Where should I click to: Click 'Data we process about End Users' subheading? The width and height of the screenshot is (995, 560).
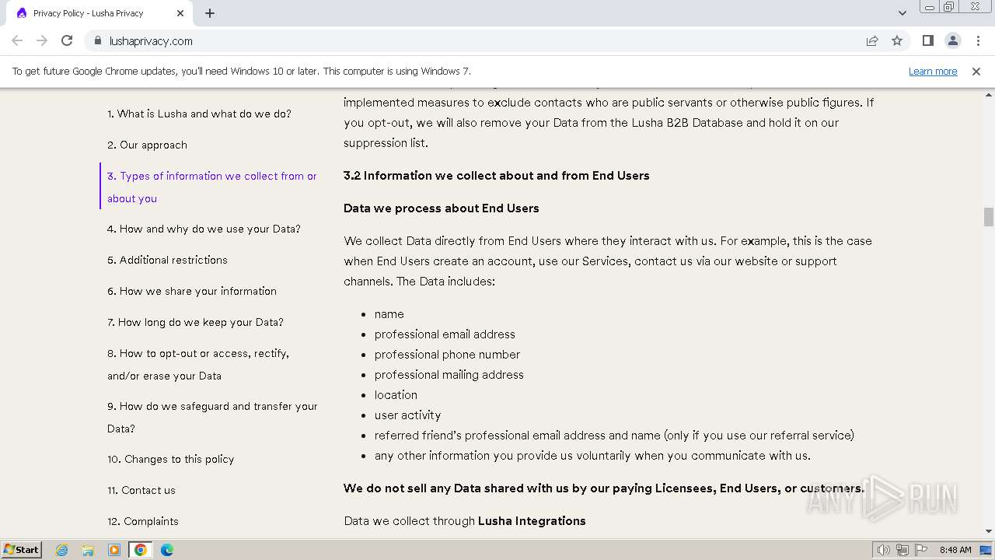(x=441, y=208)
